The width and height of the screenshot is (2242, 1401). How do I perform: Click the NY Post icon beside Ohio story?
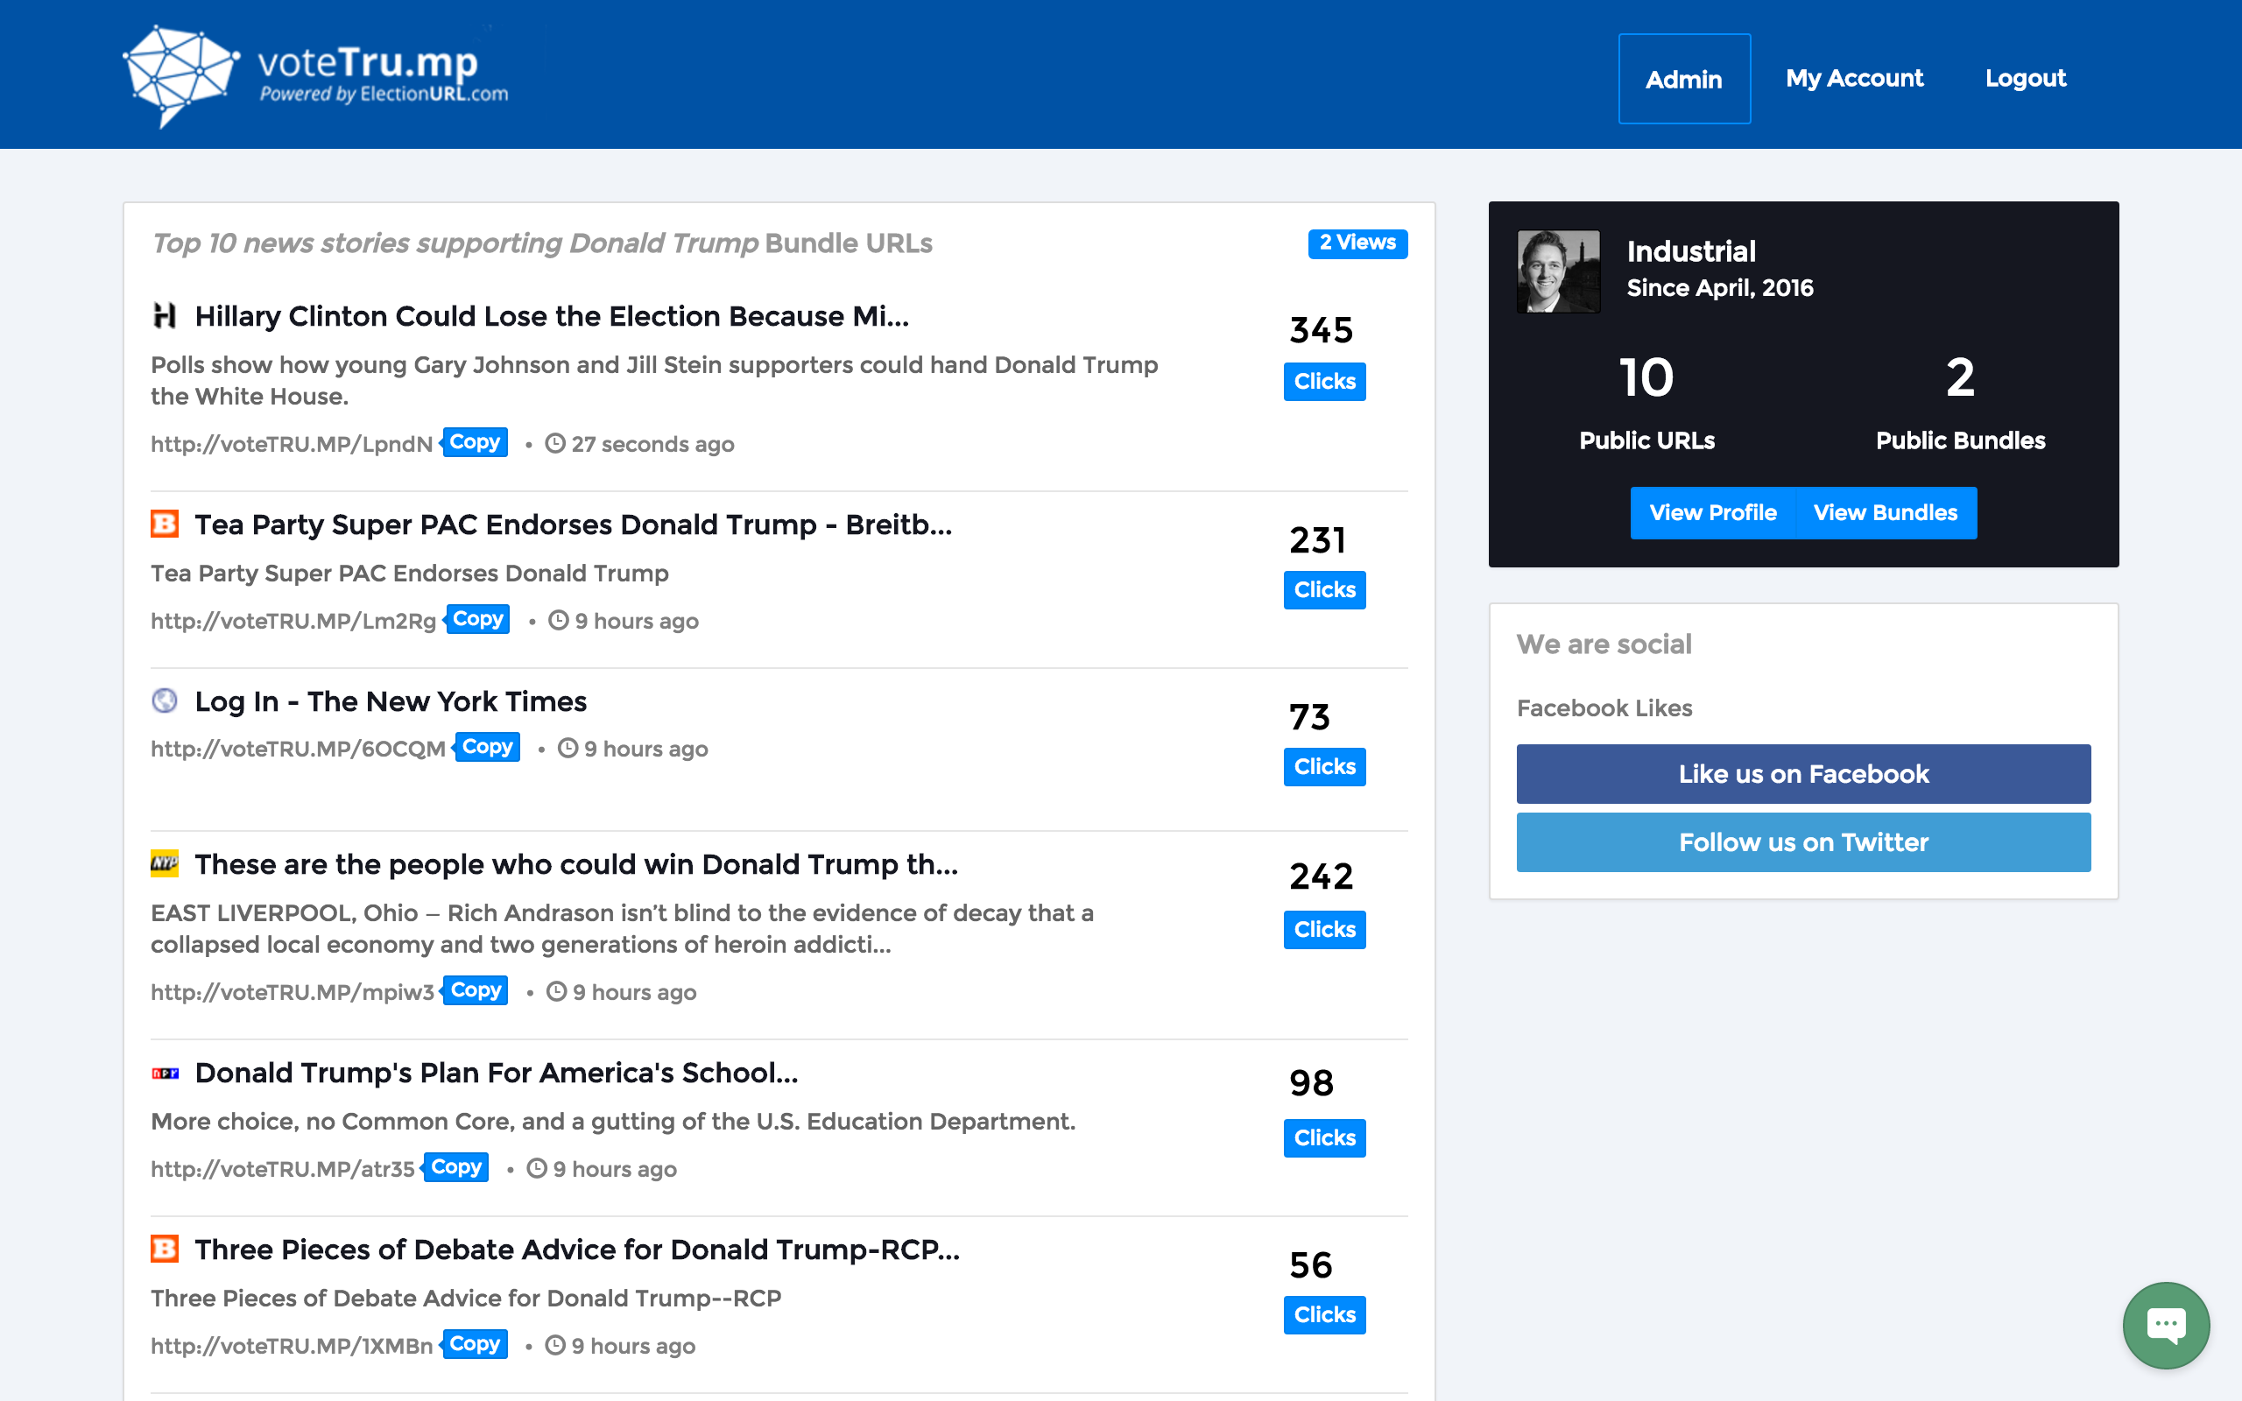point(164,863)
